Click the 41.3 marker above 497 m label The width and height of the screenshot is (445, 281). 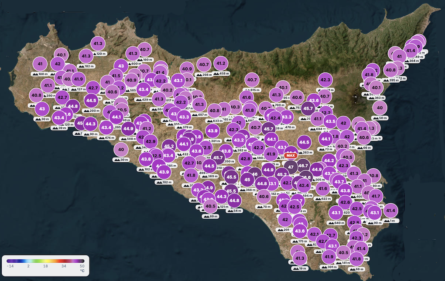pos(199,104)
